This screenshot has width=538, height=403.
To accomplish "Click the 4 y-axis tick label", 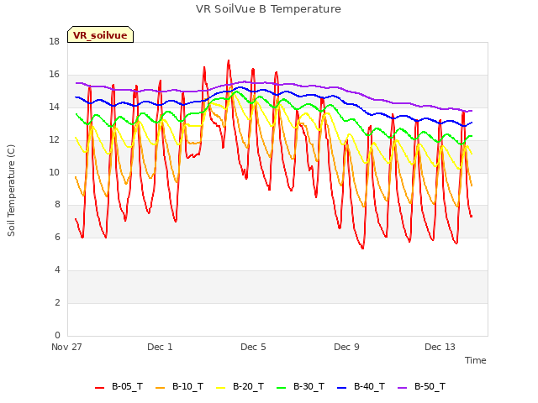I will pyautogui.click(x=57, y=270).
